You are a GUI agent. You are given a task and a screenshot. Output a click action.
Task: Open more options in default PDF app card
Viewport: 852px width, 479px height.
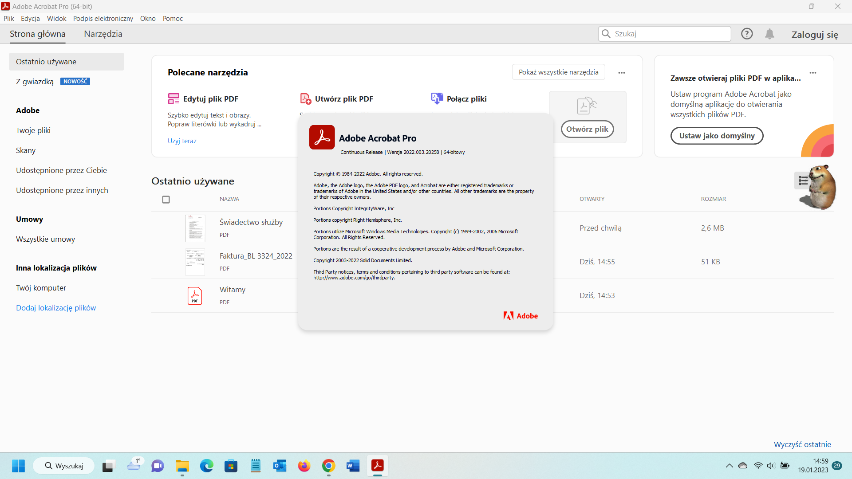(x=813, y=73)
